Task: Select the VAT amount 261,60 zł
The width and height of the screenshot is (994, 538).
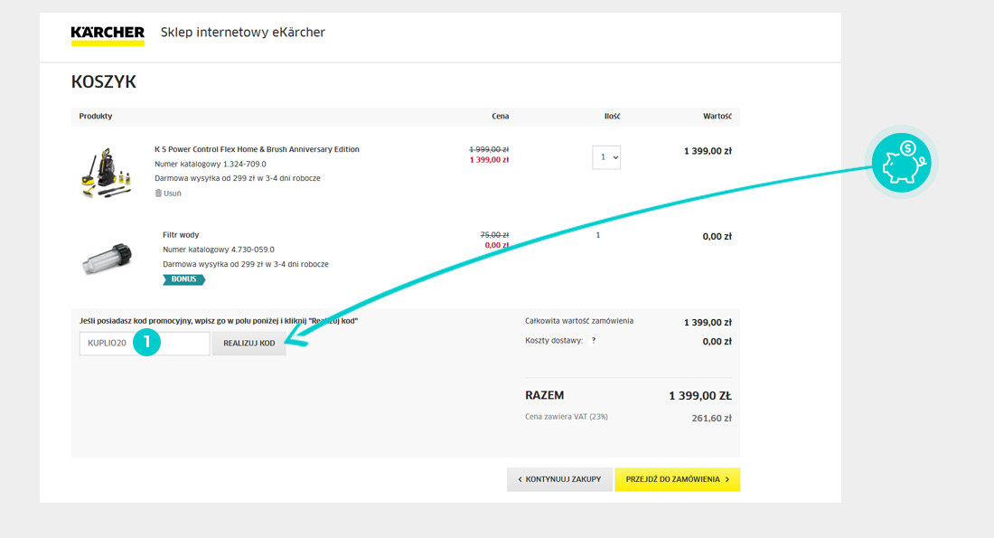Action: pyautogui.click(x=711, y=419)
